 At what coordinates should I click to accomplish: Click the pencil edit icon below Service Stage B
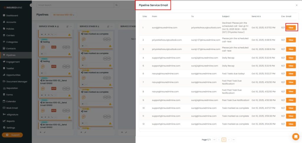pyautogui.click(x=85, y=132)
